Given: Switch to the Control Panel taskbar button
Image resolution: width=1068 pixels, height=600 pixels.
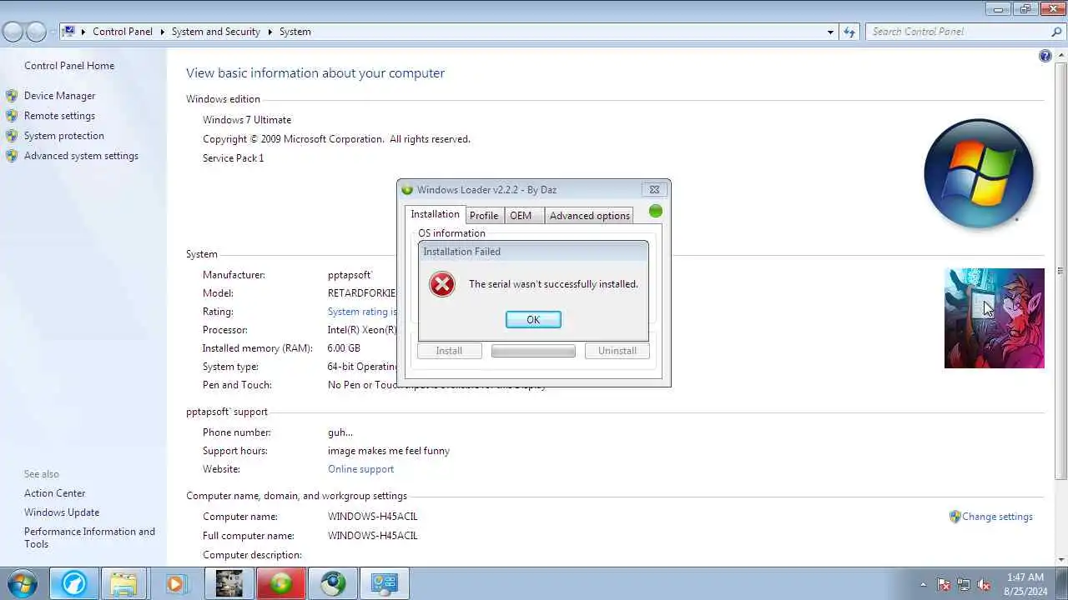Looking at the screenshot, I should pos(385,584).
